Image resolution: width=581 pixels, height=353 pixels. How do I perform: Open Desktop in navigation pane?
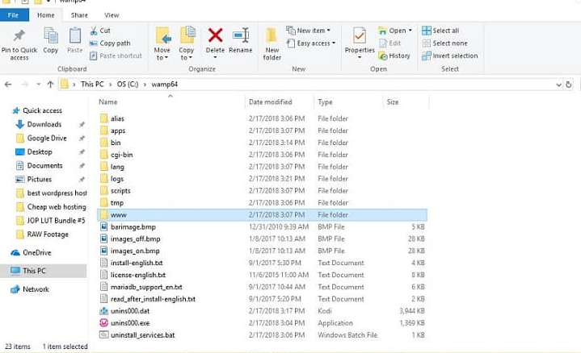coord(34,152)
